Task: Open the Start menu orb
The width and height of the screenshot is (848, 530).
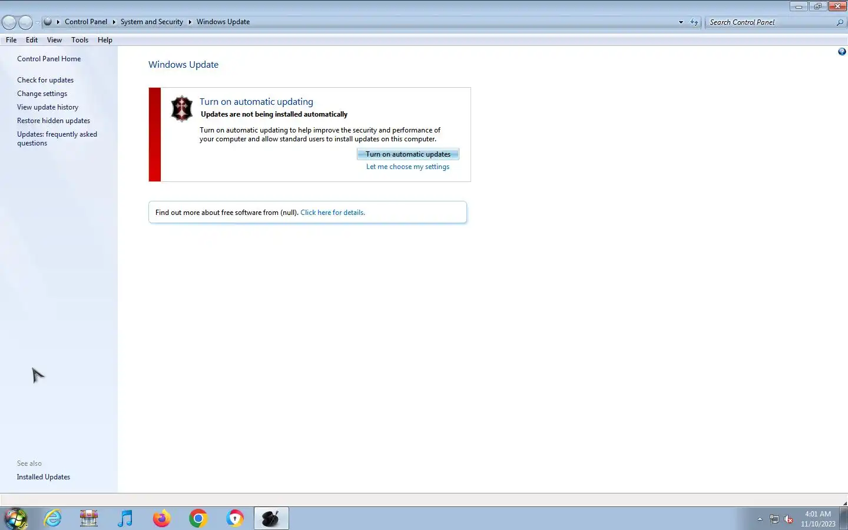Action: [x=16, y=519]
